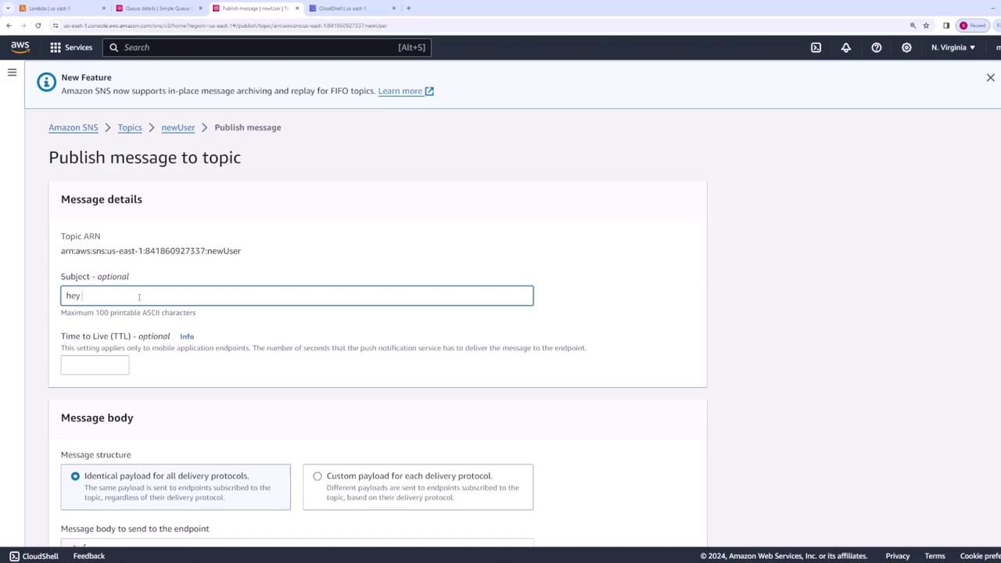Reload the page with the refresh icon
This screenshot has width=1001, height=563.
[38, 26]
